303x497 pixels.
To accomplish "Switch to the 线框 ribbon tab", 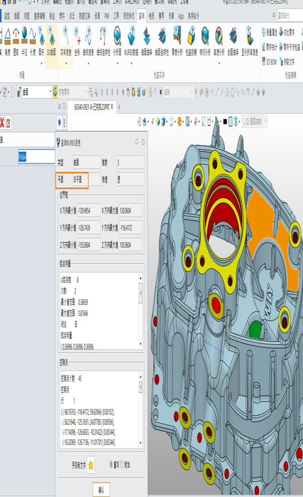I will pyautogui.click(x=27, y=16).
